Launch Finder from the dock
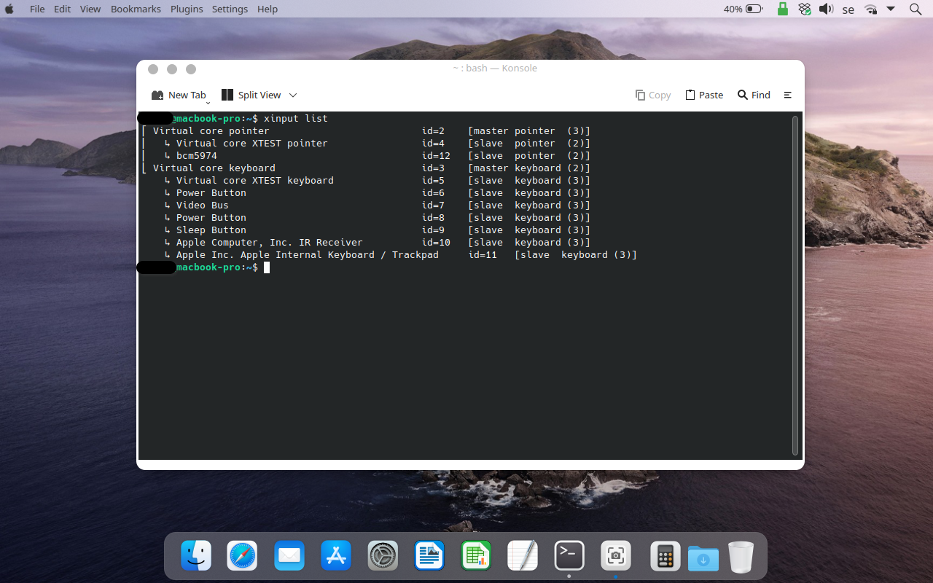This screenshot has height=583, width=933. pyautogui.click(x=196, y=556)
